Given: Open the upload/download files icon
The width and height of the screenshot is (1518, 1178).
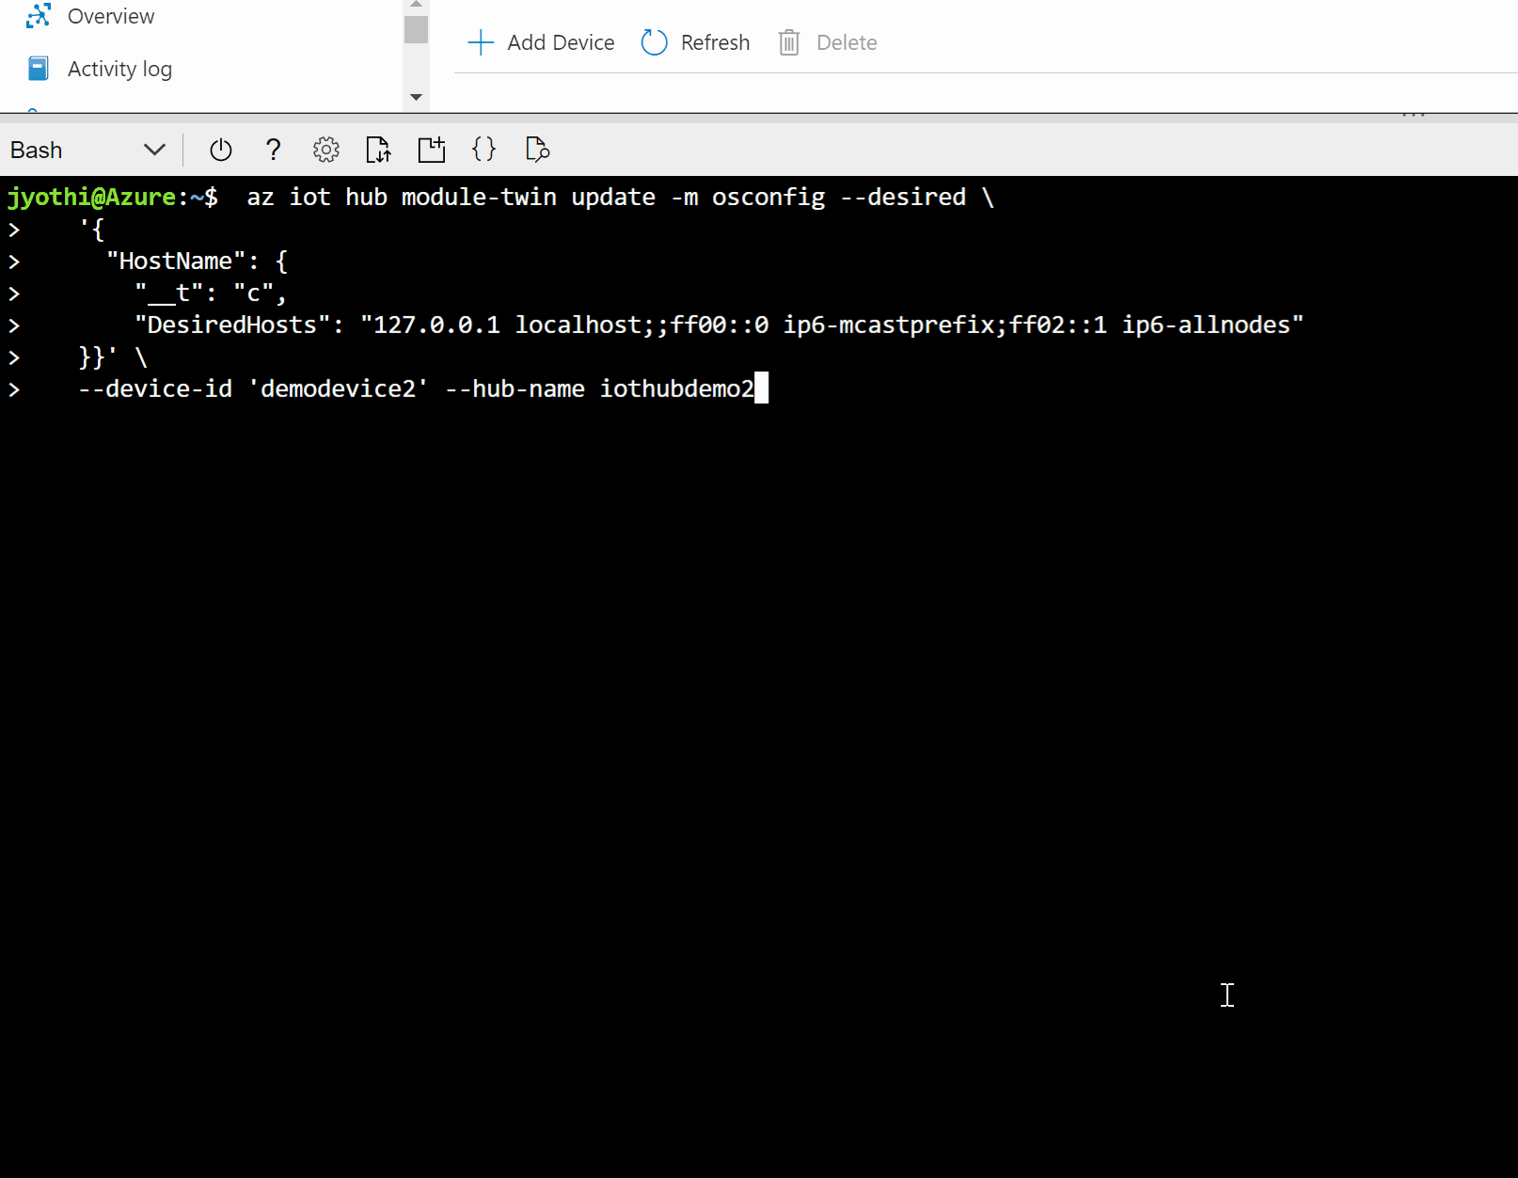Looking at the screenshot, I should 378,150.
